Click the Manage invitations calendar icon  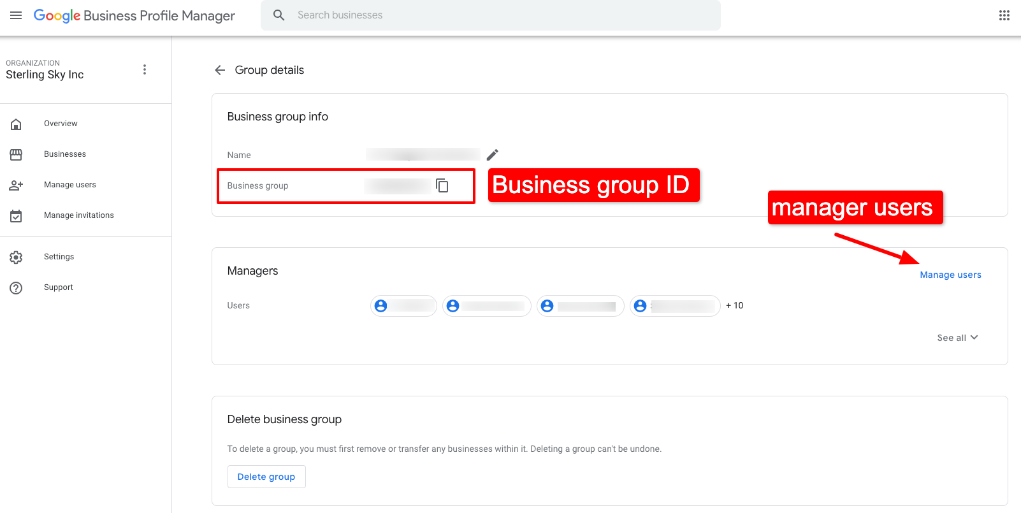pyautogui.click(x=16, y=215)
